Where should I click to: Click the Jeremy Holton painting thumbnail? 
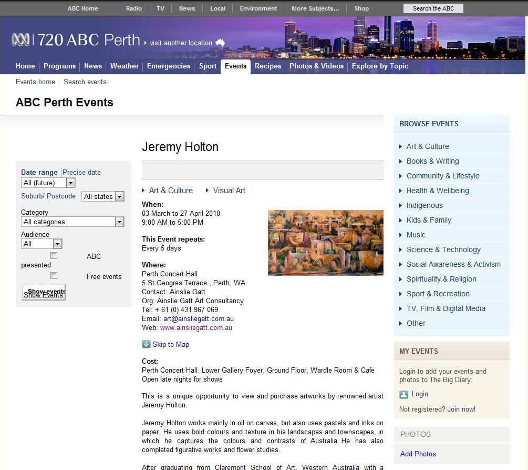(x=325, y=243)
